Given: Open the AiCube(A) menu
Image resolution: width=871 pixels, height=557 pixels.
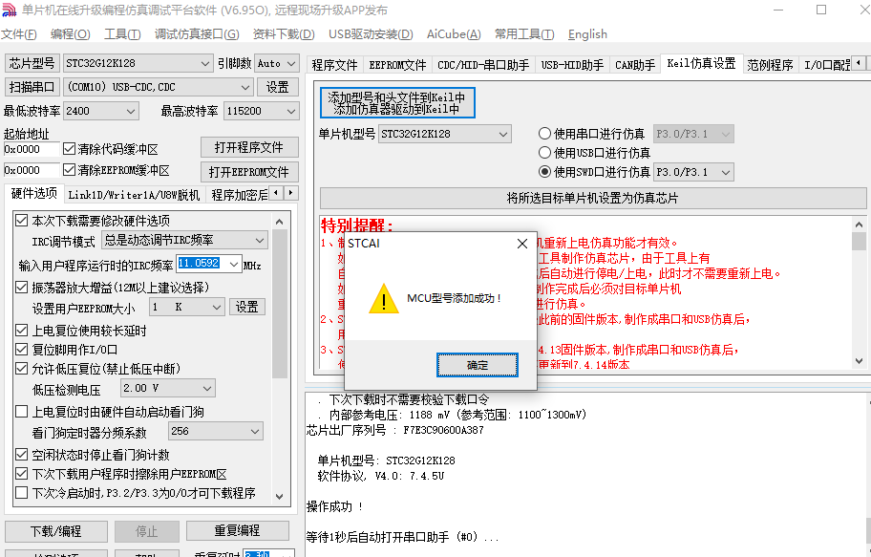Looking at the screenshot, I should pyautogui.click(x=454, y=34).
